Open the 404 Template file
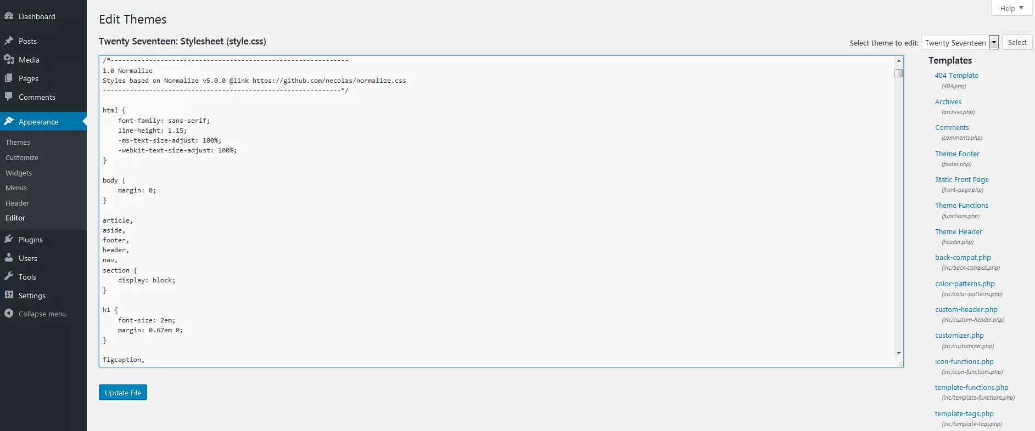 956,76
